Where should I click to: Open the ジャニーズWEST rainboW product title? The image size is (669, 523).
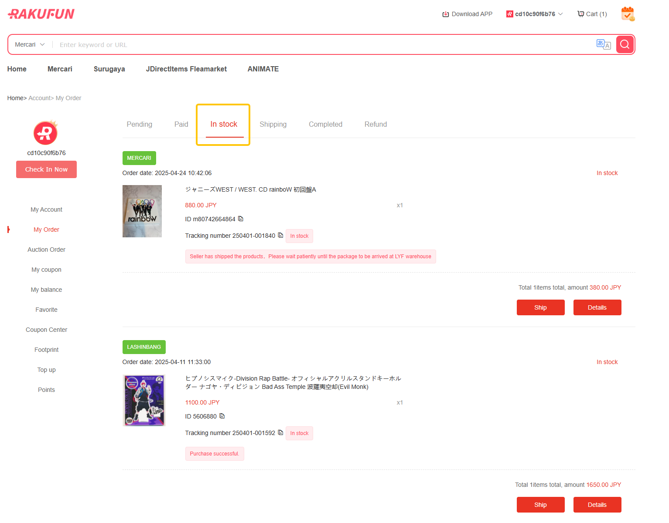[x=250, y=189]
